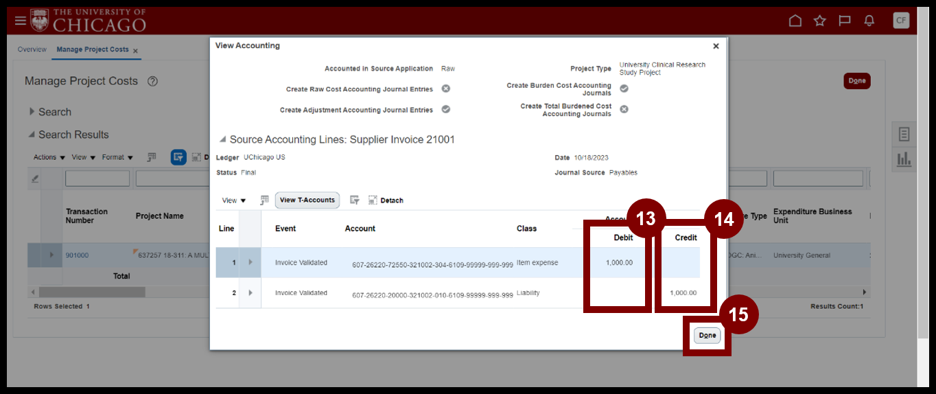This screenshot has height=394, width=936.
Task: Click the Debit column header
Action: pos(623,237)
